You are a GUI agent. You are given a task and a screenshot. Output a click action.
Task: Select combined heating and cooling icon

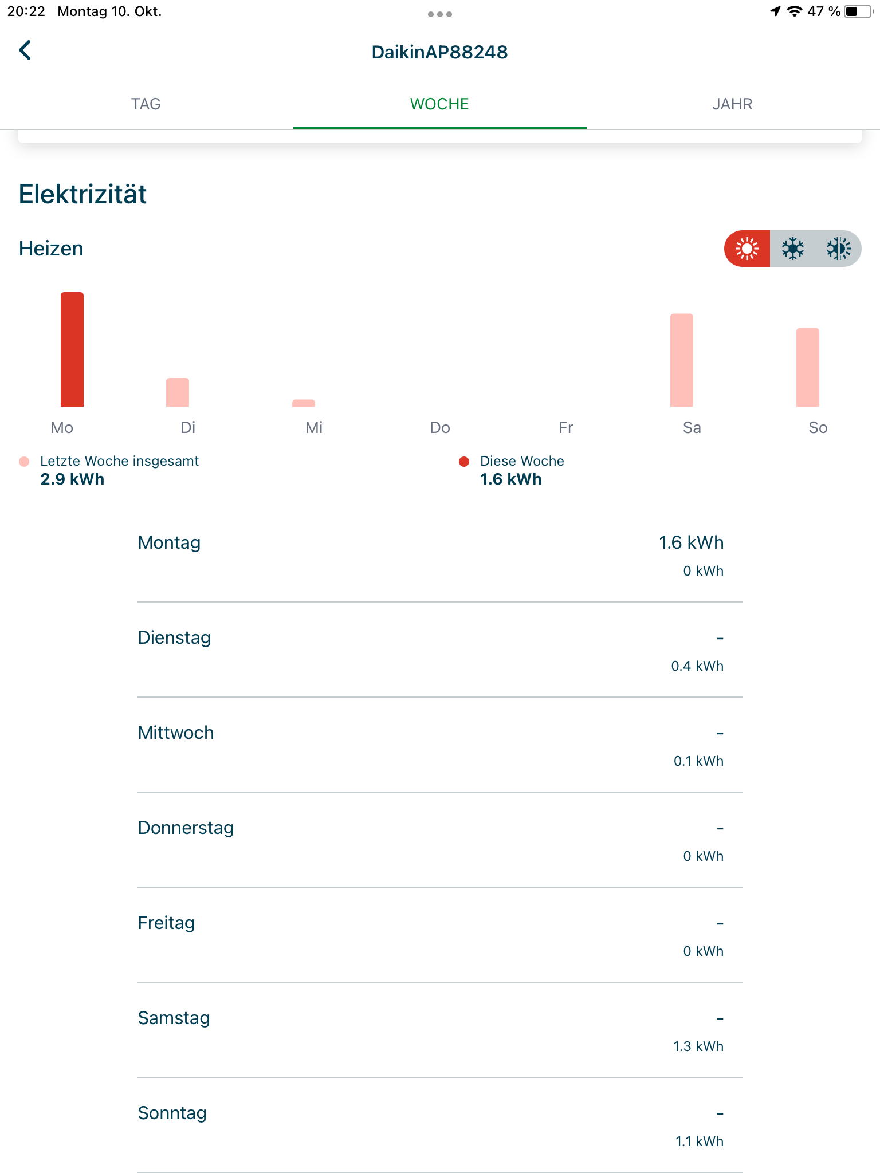click(838, 249)
